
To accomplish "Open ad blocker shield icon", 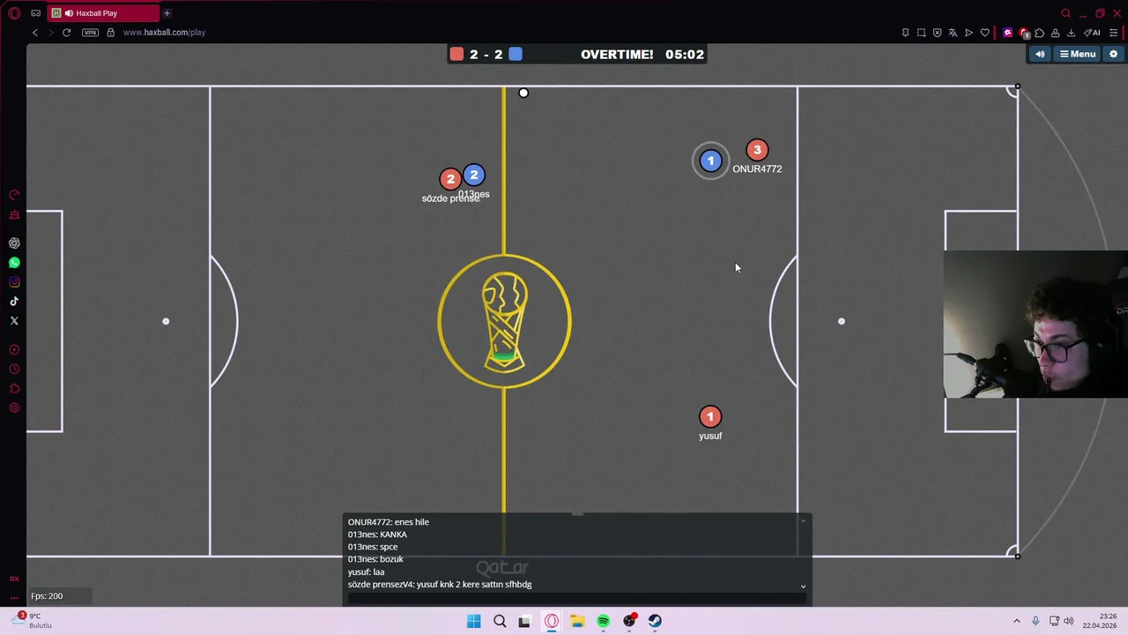I will pos(937,33).
